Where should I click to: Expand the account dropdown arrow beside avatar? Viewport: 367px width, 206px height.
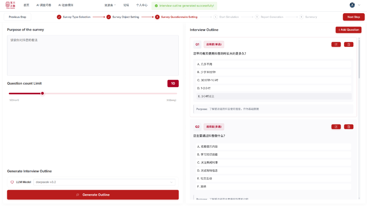click(359, 5)
